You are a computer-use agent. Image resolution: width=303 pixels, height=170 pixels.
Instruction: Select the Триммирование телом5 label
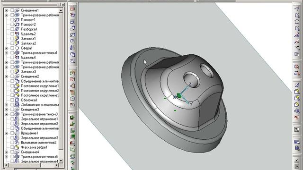39,157
